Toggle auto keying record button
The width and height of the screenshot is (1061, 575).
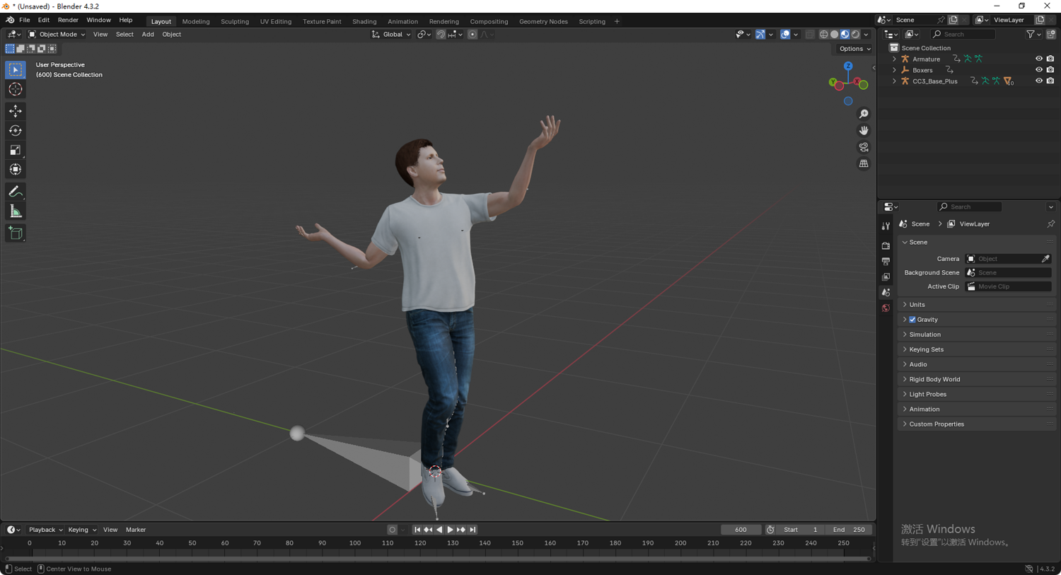tap(393, 530)
